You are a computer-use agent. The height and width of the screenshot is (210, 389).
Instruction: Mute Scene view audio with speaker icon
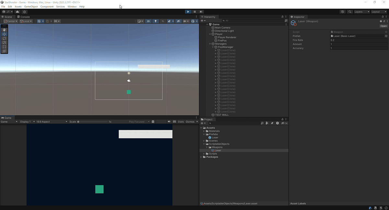[x=163, y=21]
